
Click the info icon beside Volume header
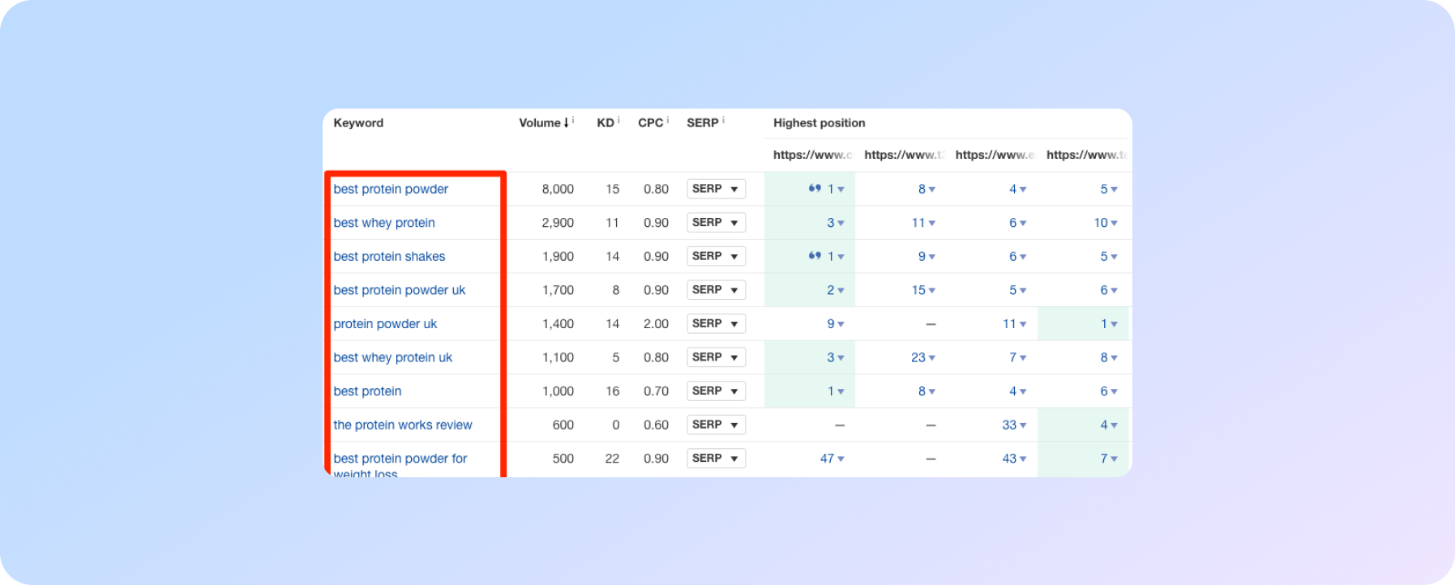pyautogui.click(x=573, y=120)
